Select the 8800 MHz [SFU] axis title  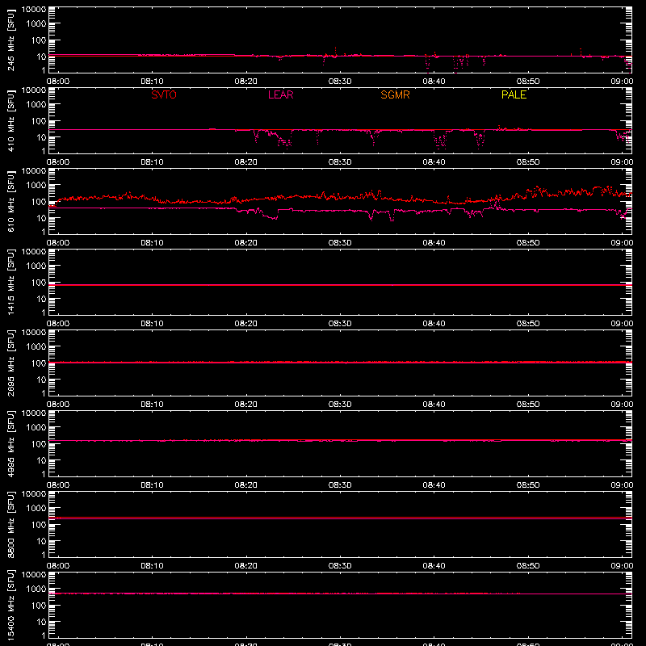[10, 524]
